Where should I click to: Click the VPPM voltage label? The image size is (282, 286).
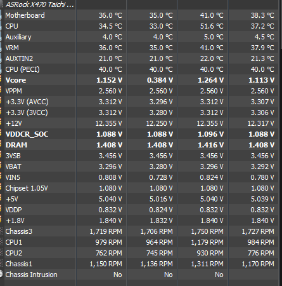coord(14,91)
